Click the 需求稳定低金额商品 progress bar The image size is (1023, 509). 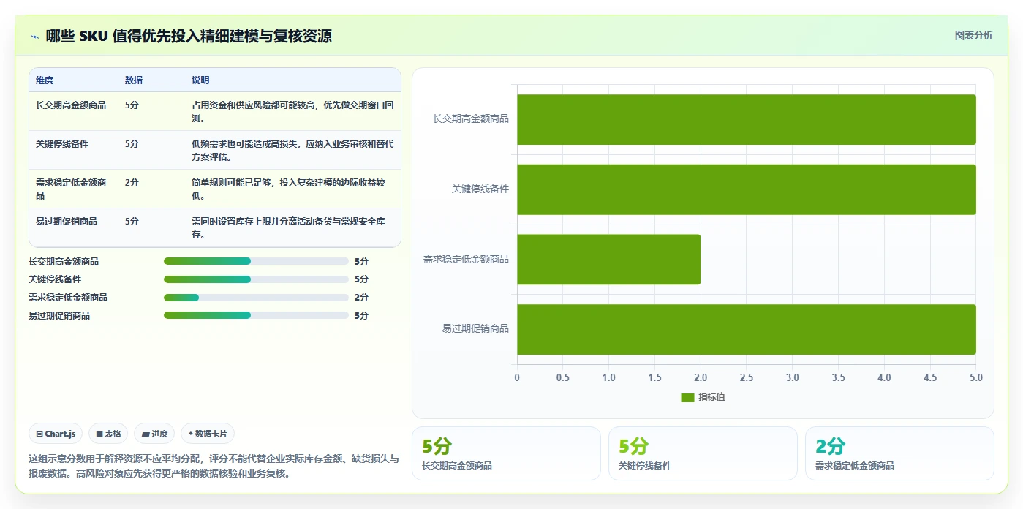click(256, 298)
